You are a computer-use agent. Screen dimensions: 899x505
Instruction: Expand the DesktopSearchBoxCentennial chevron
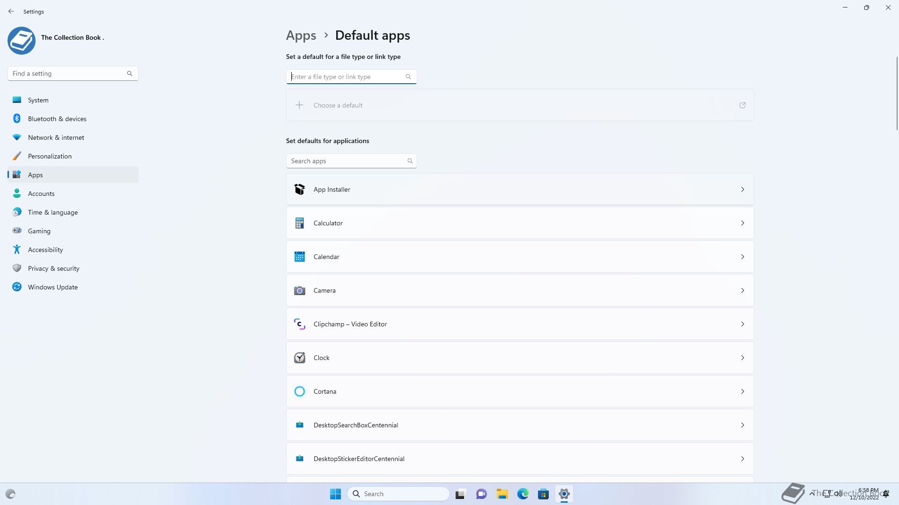pyautogui.click(x=742, y=425)
